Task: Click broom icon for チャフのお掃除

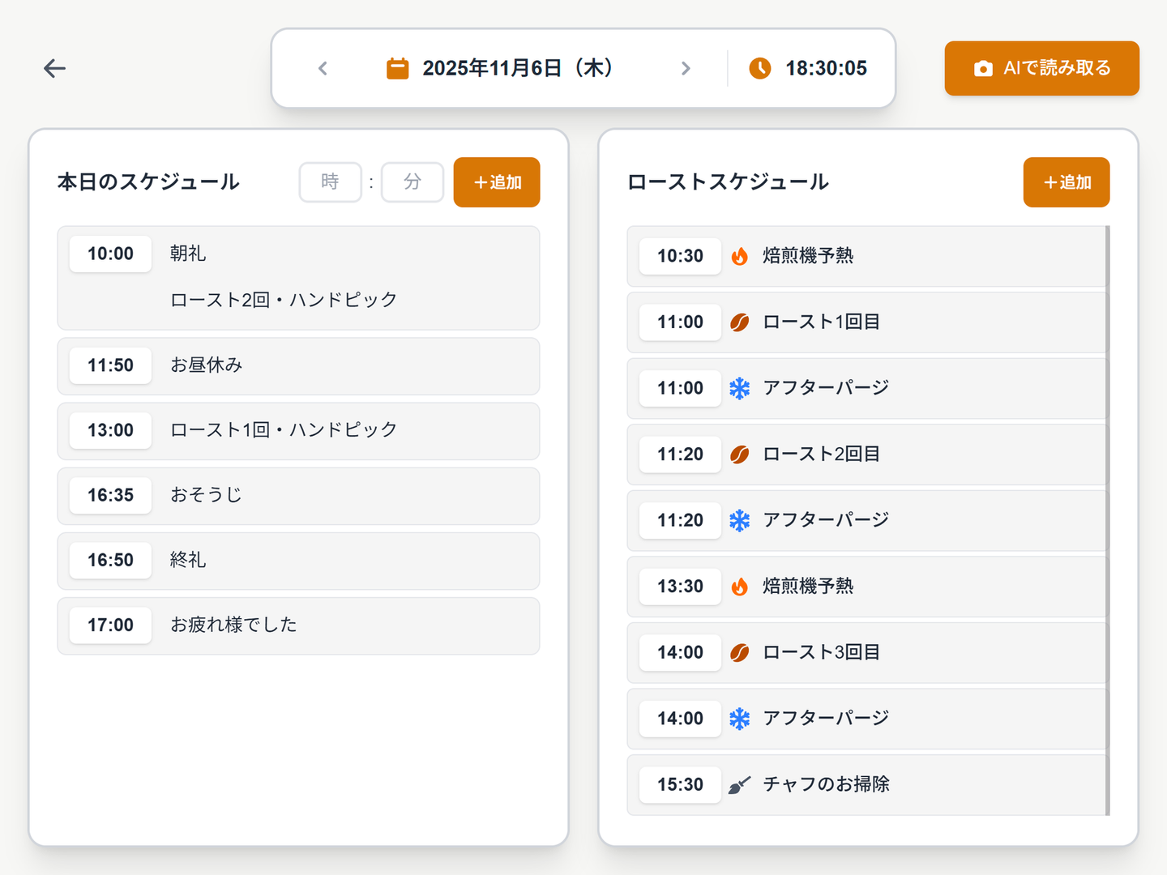Action: 739,784
